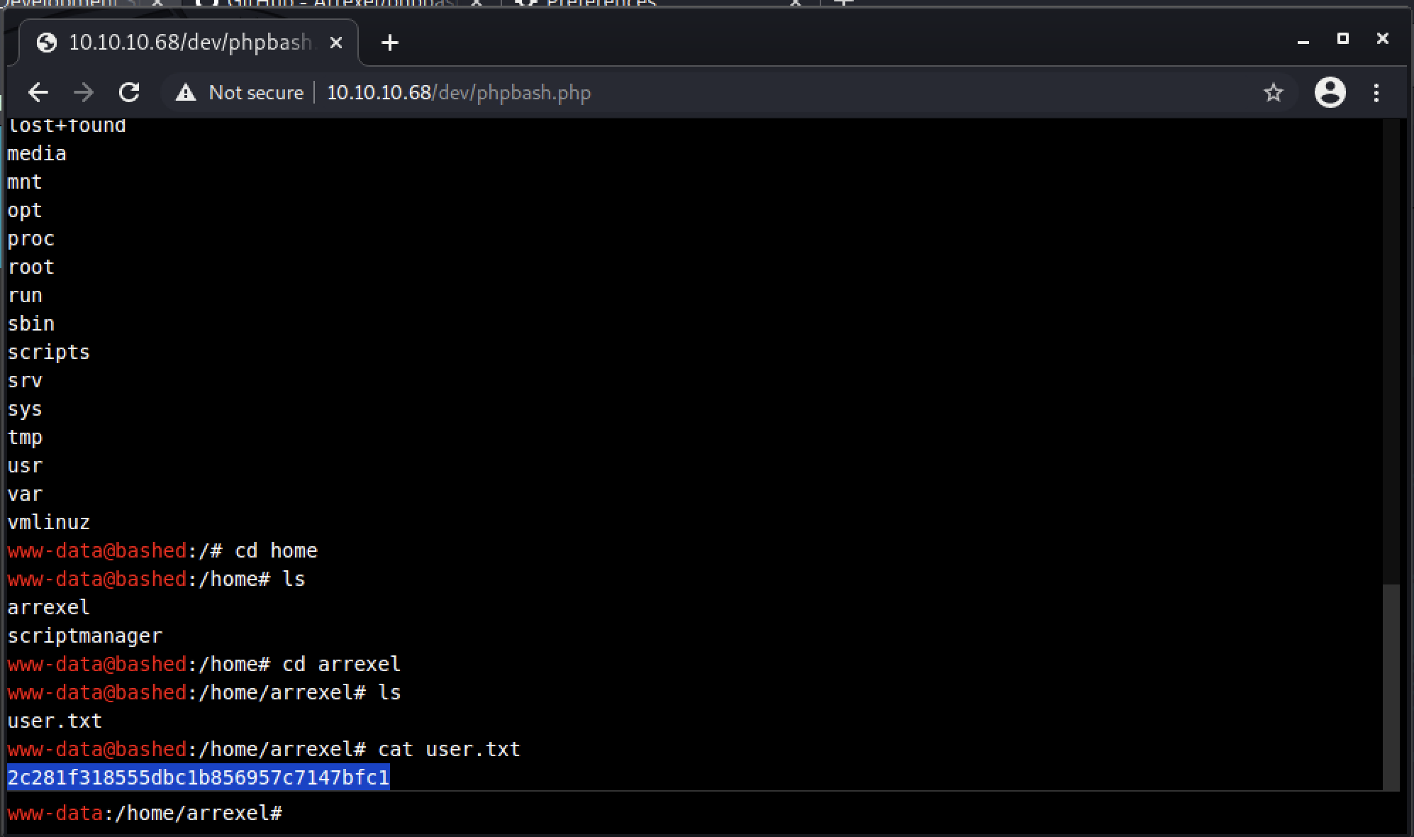The height and width of the screenshot is (837, 1414).
Task: Select the 10.10.10.68/dev/phpbash tab
Action: click(x=189, y=43)
